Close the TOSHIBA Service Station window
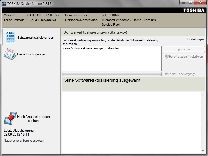The image size is (208, 156). click(200, 3)
